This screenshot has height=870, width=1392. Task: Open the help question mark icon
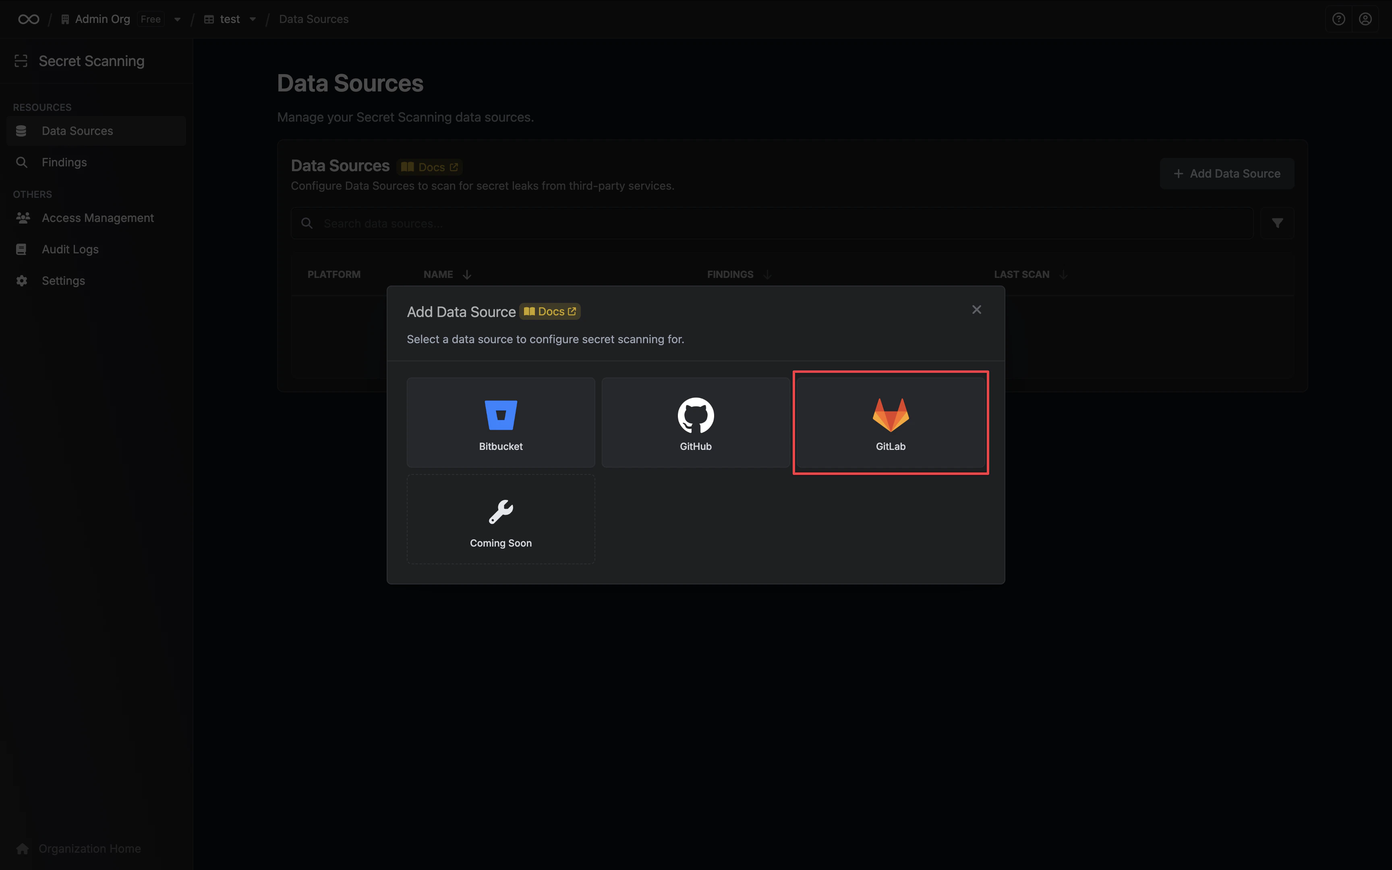1338,19
